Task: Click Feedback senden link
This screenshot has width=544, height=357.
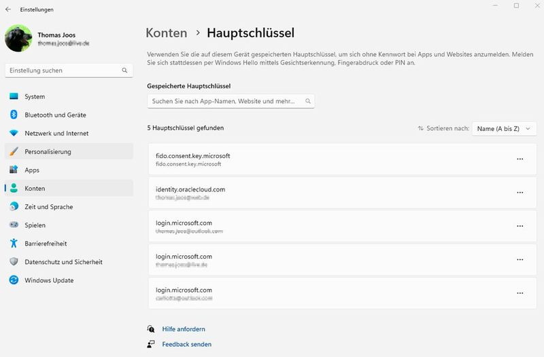Action: point(186,344)
